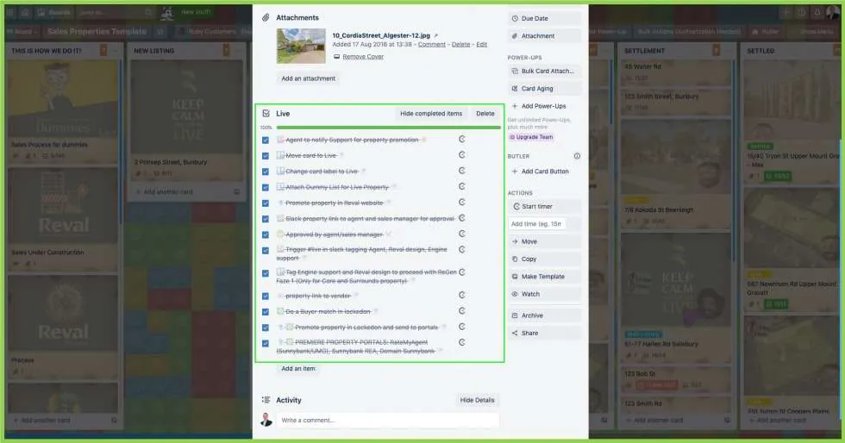Click timer icon for 'Tag Engine support' item
This screenshot has height=443, width=845.
(x=462, y=272)
